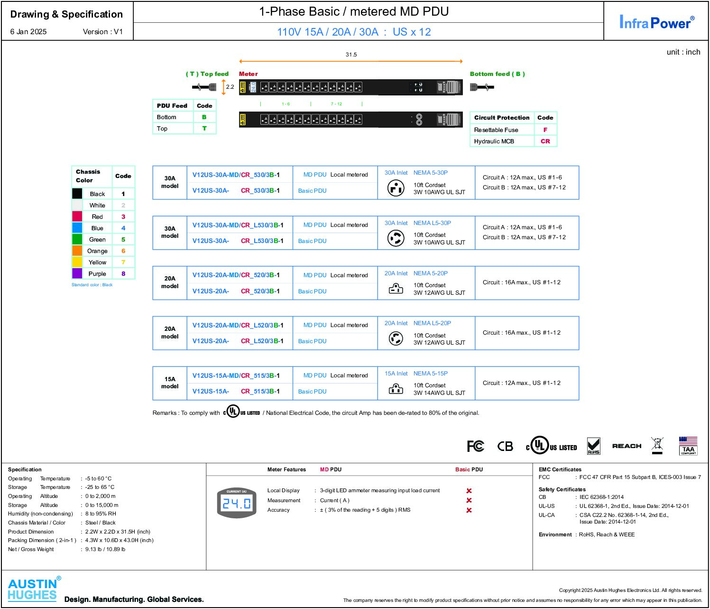Select the Green chassis color swatch
Screen dimensions: 710x609
tap(77, 239)
